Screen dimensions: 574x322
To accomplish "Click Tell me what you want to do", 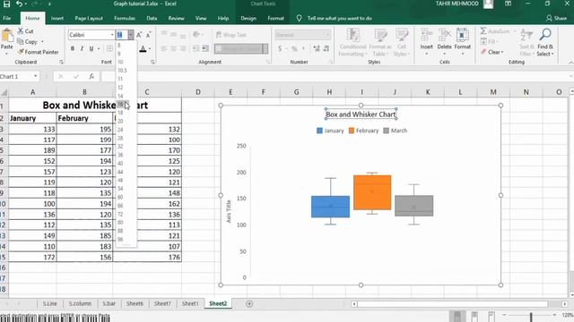I will [x=339, y=18].
